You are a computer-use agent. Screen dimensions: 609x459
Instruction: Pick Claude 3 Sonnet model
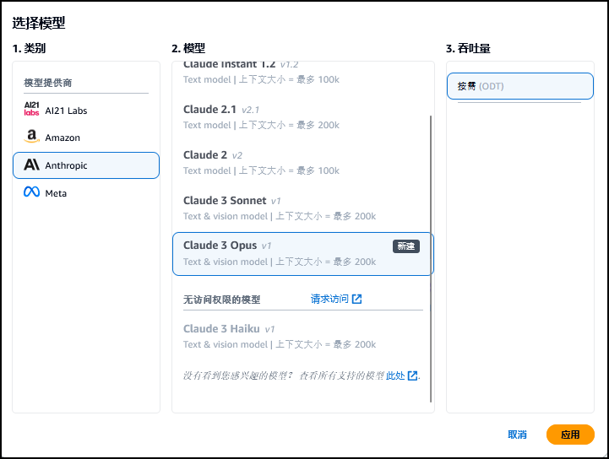click(302, 208)
